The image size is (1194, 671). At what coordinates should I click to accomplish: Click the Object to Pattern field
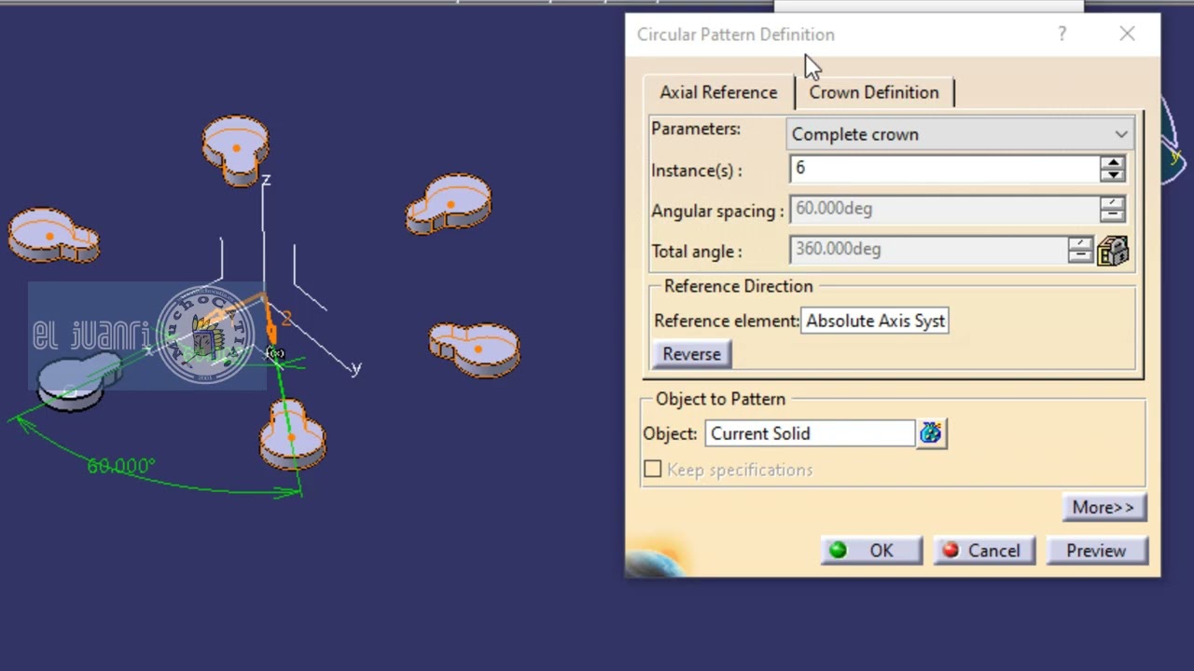[810, 433]
